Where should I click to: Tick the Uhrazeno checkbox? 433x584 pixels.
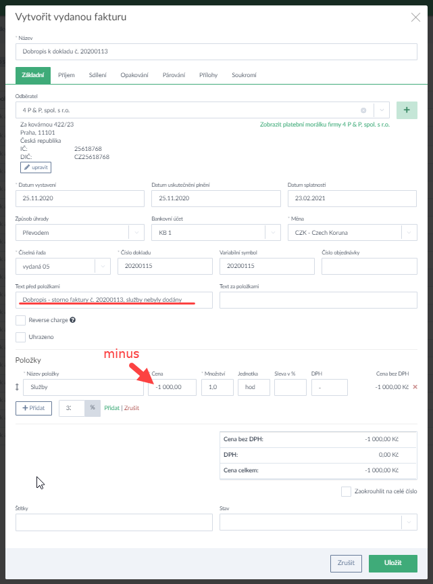pos(20,336)
